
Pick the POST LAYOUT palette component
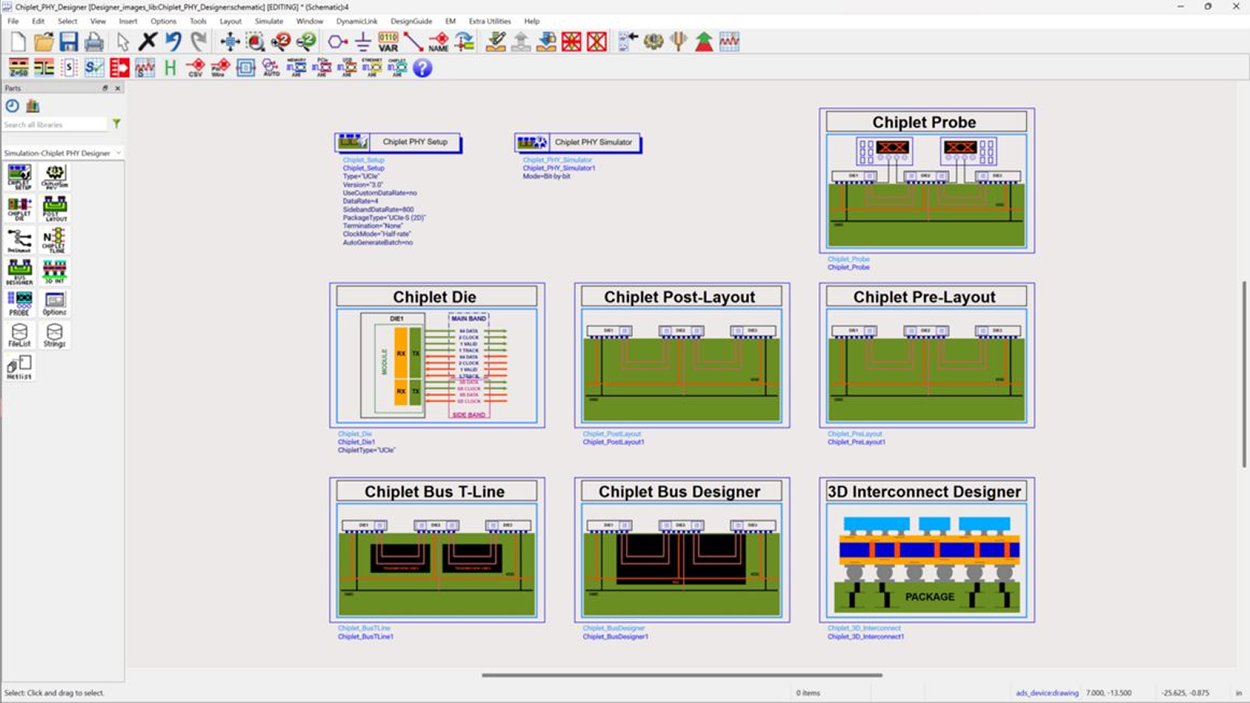(55, 208)
